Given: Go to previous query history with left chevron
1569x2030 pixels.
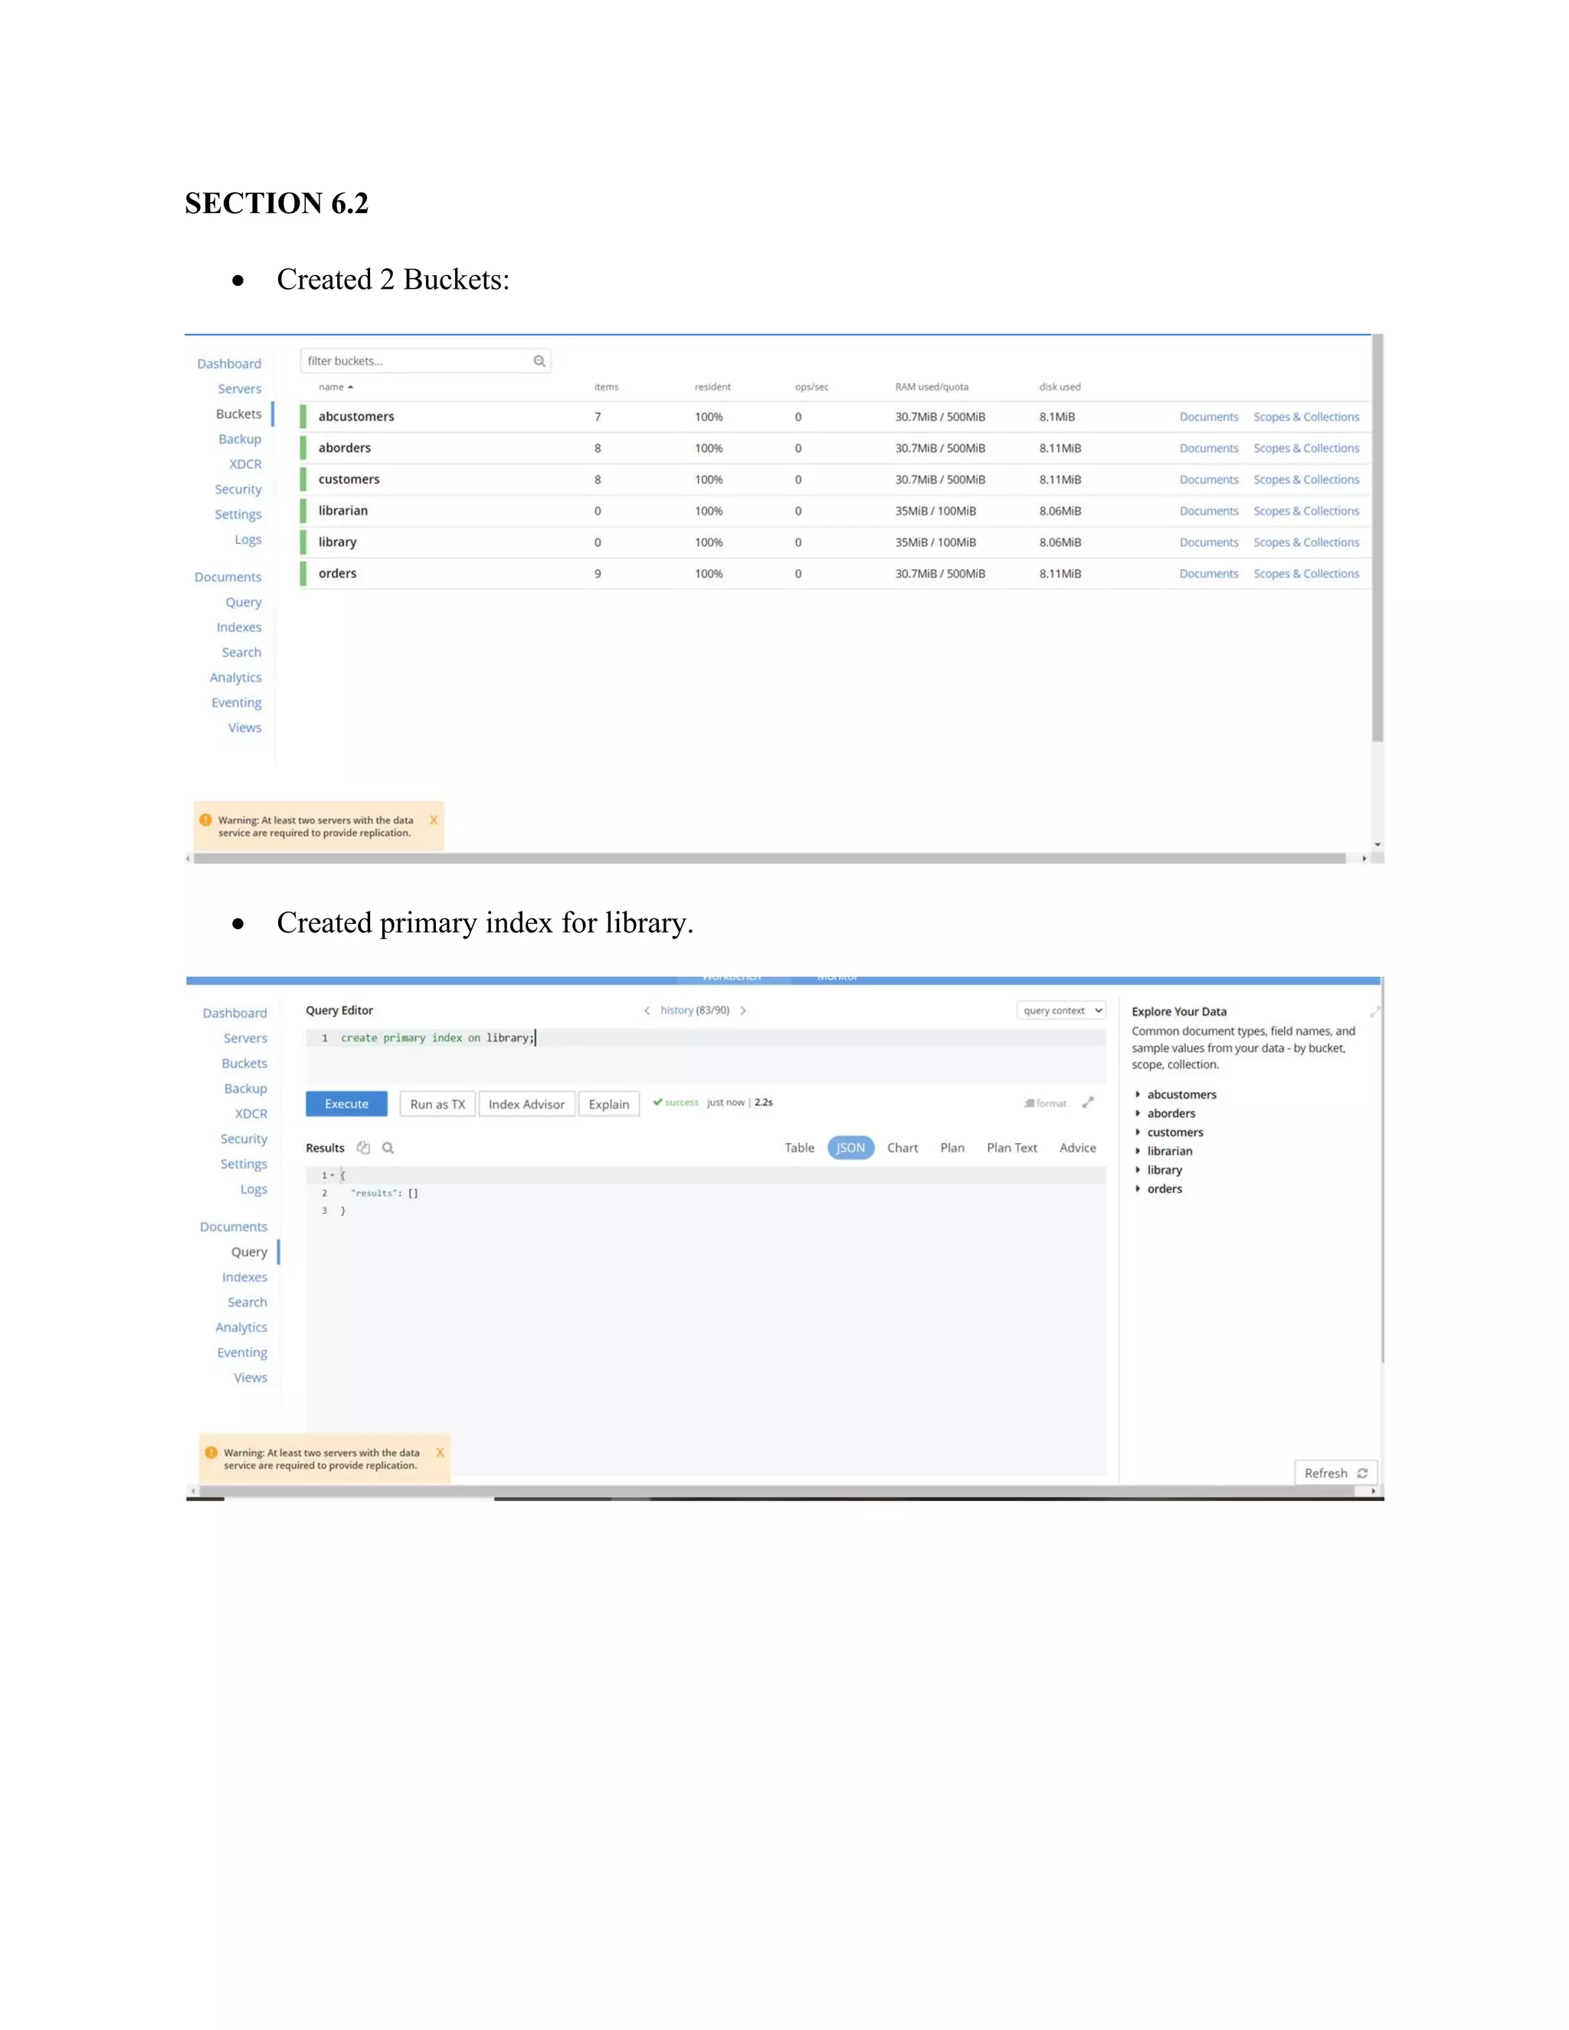Looking at the screenshot, I should (647, 1010).
